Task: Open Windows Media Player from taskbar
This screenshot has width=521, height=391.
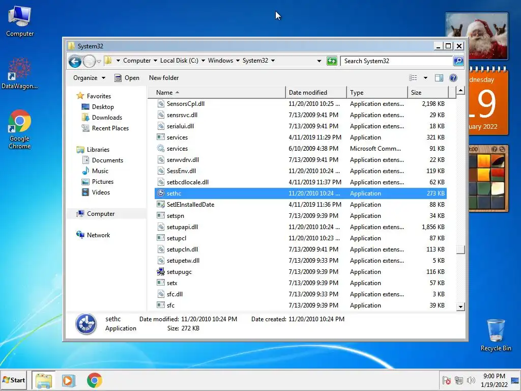Action: pyautogui.click(x=69, y=380)
